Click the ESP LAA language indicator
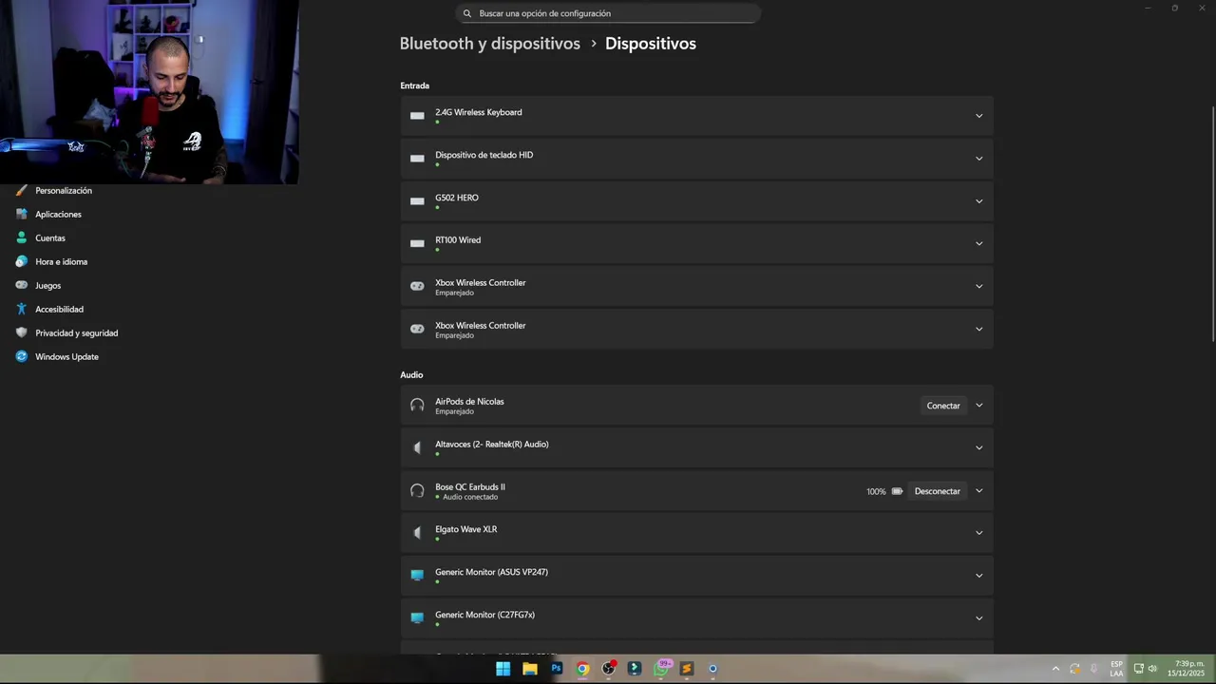The height and width of the screenshot is (684, 1216). (x=1116, y=669)
